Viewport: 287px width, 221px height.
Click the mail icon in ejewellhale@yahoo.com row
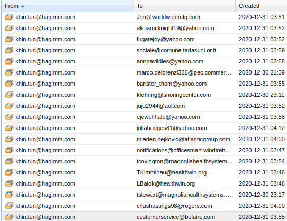click(x=9, y=117)
